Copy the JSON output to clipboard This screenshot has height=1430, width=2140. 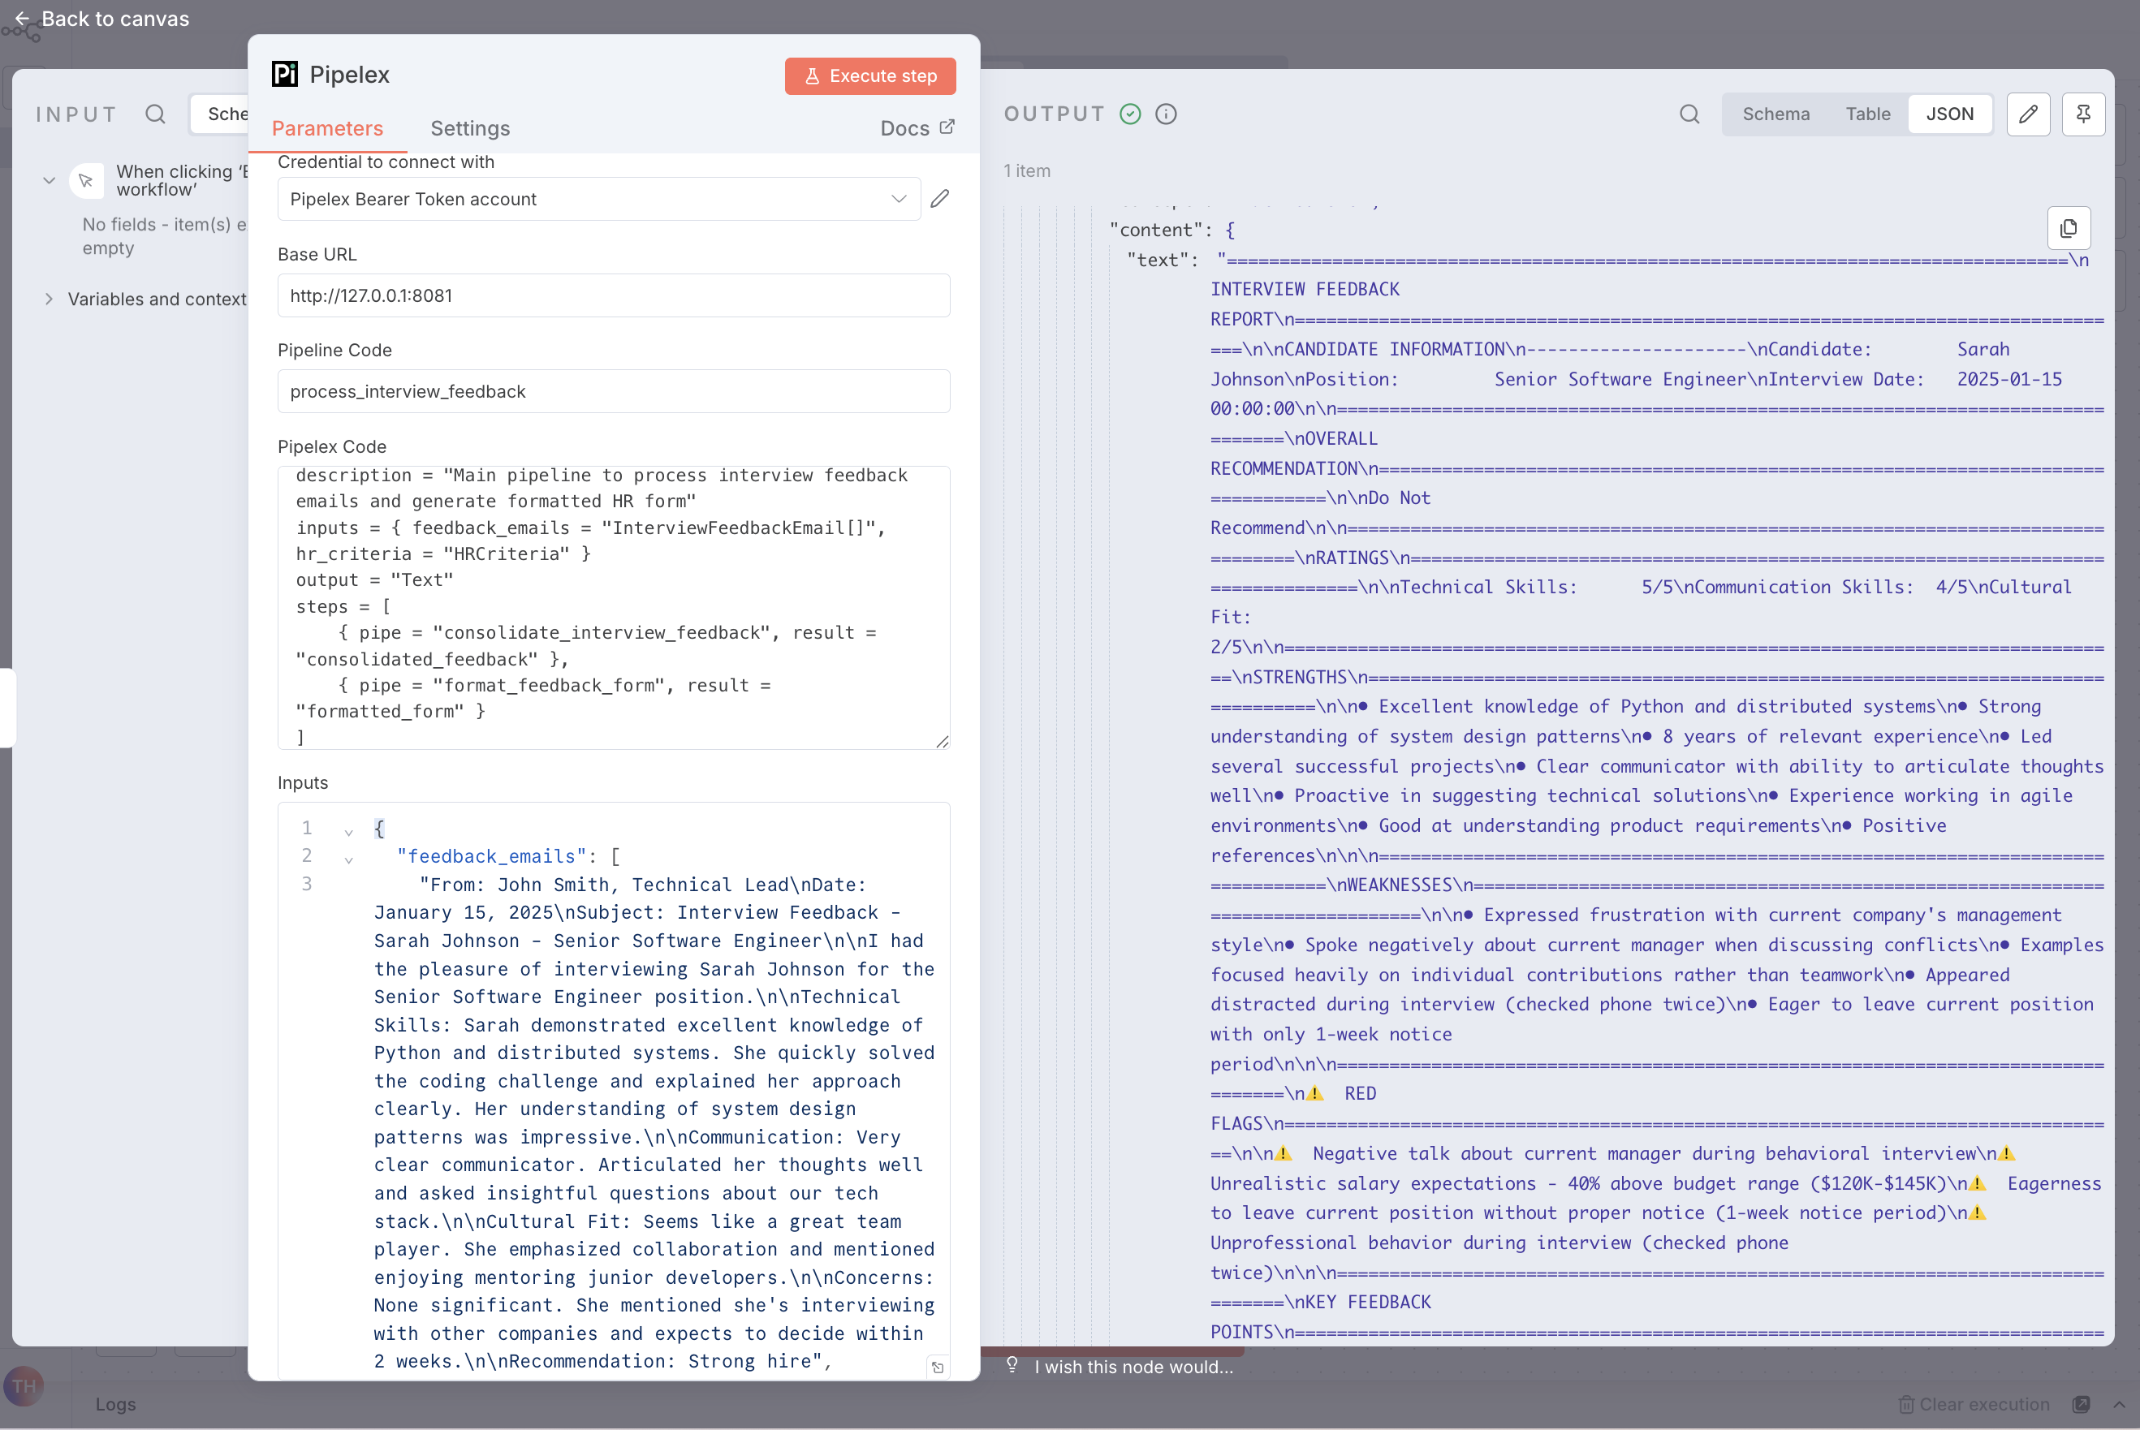(x=2068, y=228)
